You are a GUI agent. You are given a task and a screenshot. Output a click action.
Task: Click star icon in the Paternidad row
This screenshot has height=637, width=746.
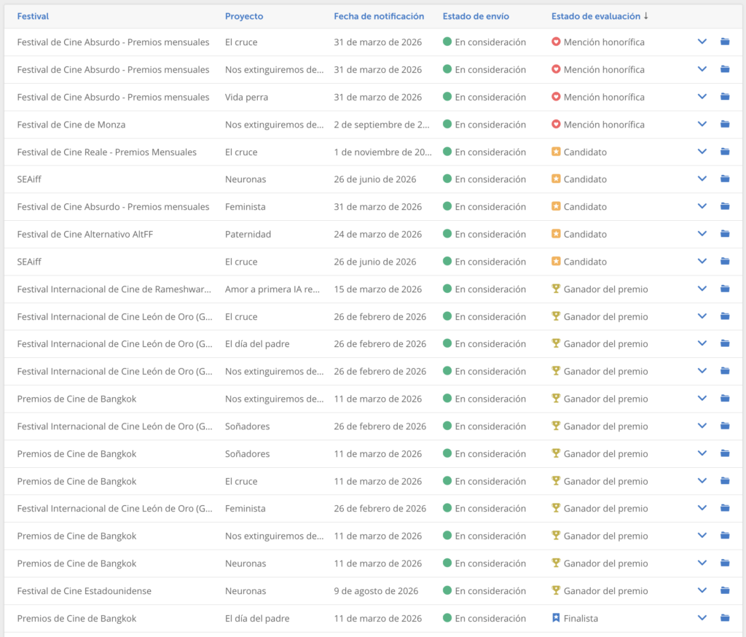click(556, 234)
